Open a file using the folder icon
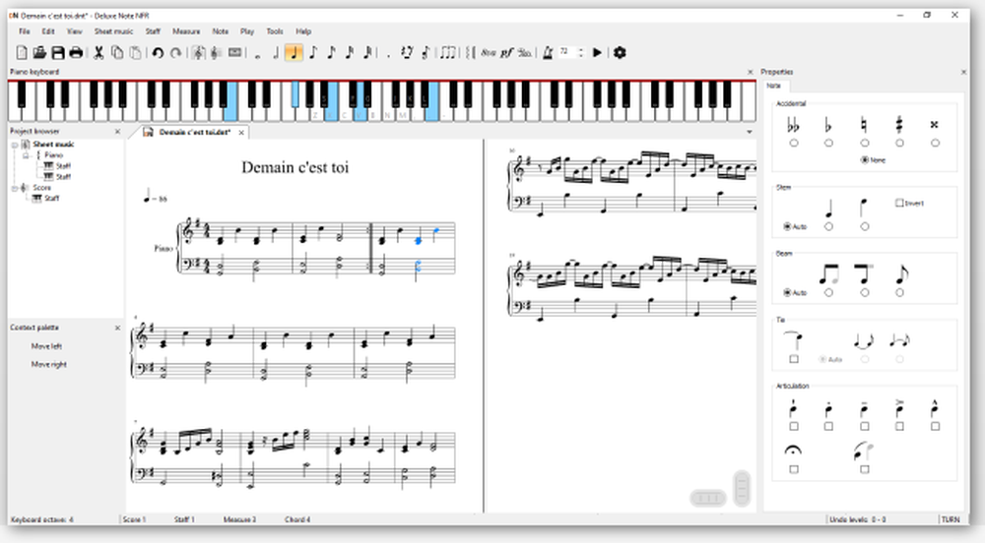 pyautogui.click(x=39, y=53)
